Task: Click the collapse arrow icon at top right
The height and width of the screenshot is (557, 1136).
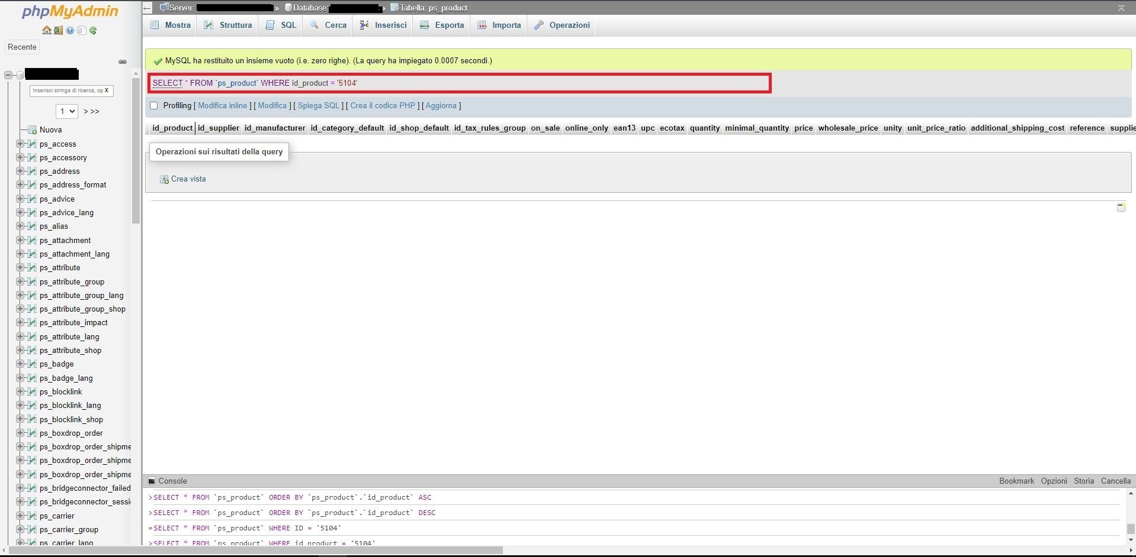Action: 1121,8
